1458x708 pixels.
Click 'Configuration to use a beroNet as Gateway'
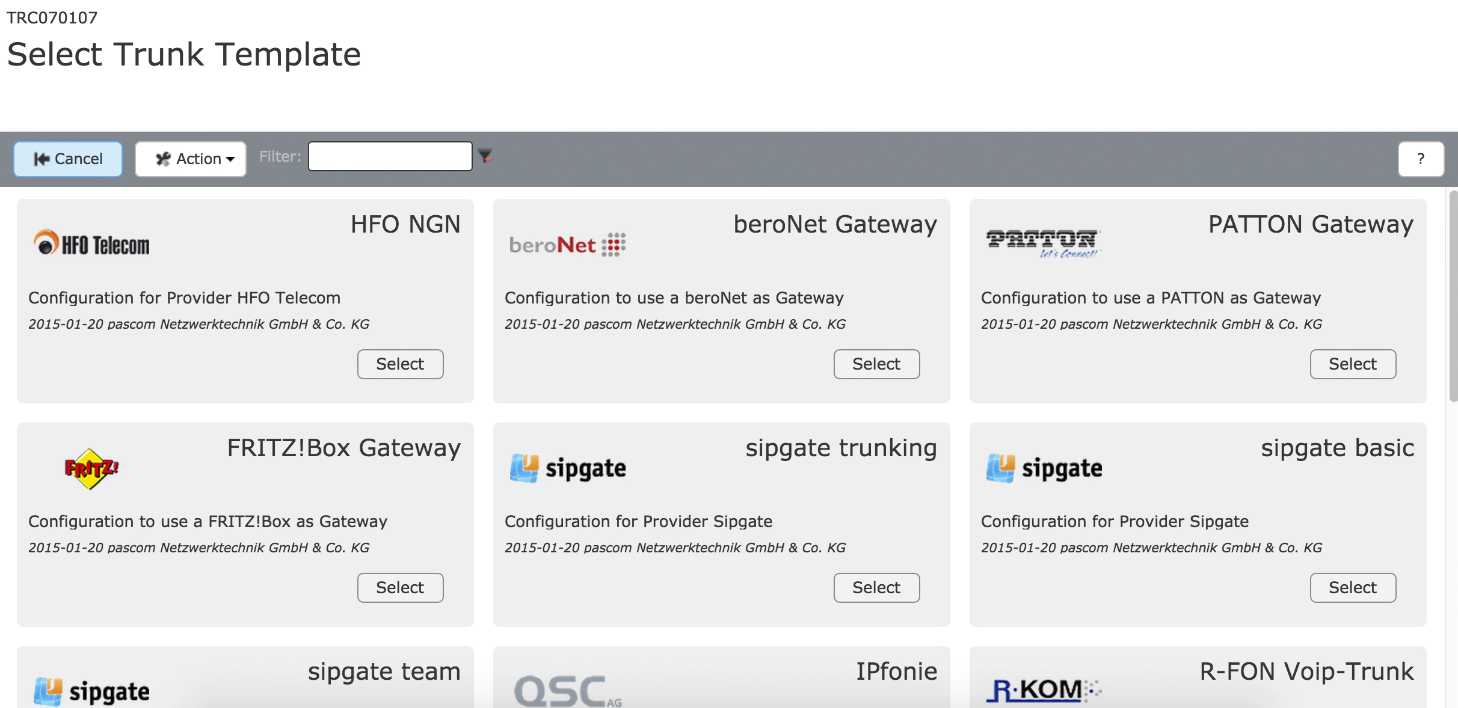[x=674, y=298]
